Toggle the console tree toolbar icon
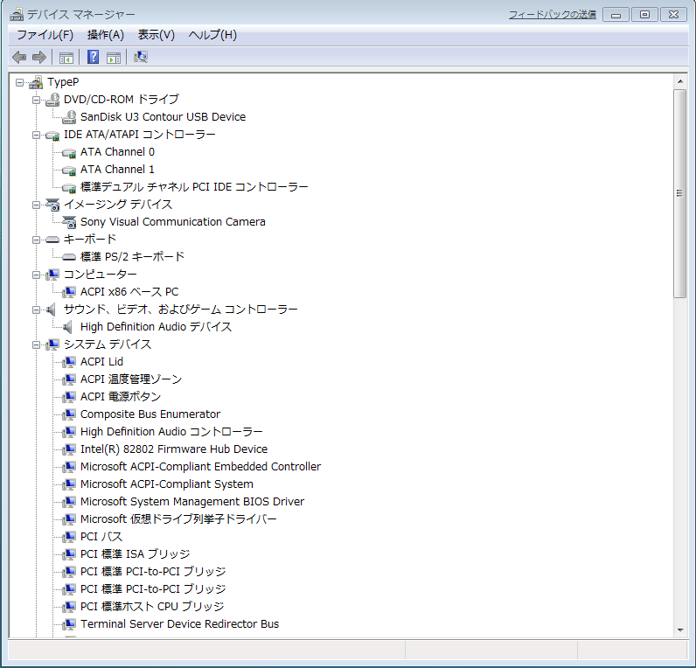 point(66,57)
